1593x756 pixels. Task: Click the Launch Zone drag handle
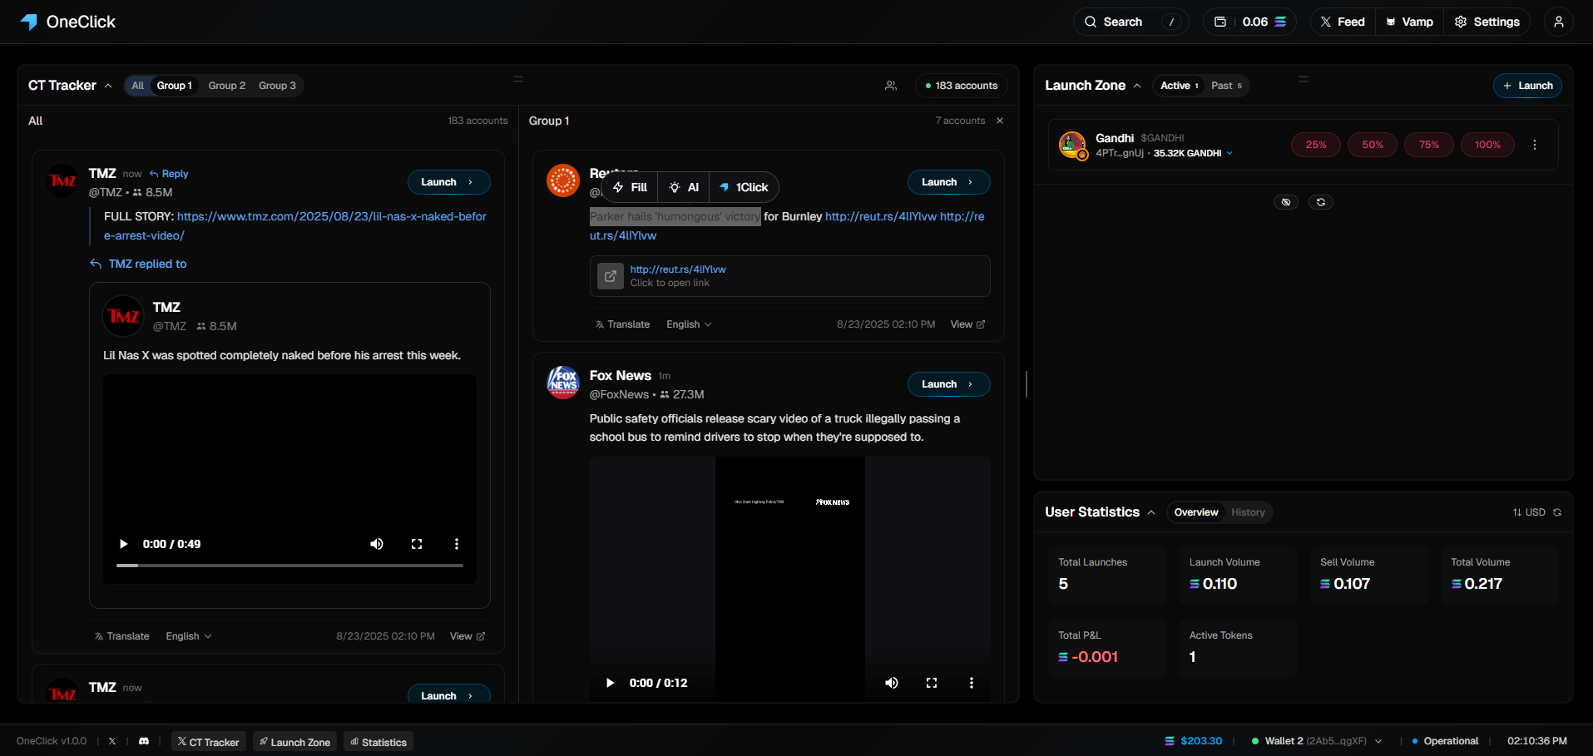click(1304, 79)
